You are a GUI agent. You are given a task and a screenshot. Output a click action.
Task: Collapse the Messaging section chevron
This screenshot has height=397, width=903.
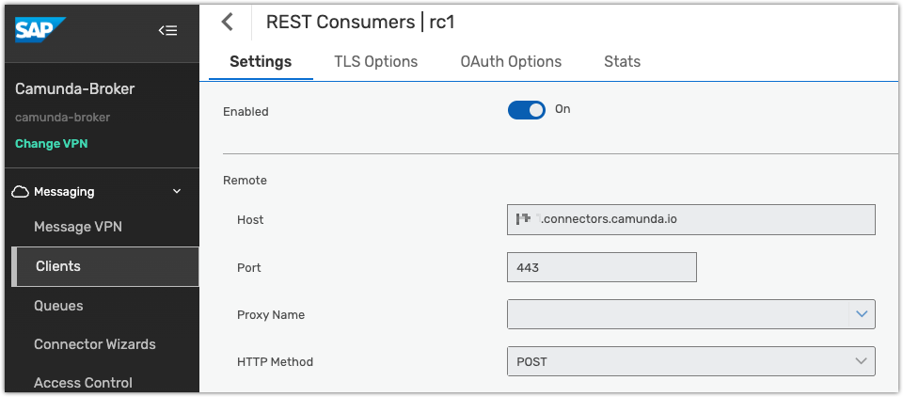point(177,192)
